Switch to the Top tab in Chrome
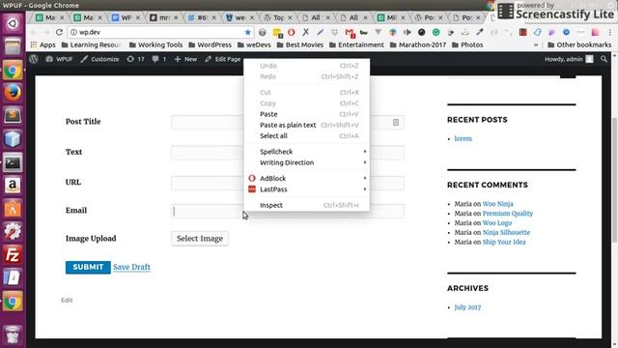Viewport: 618px width, 348px height. tap(278, 17)
